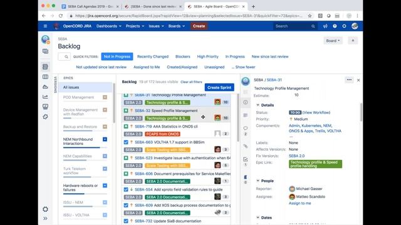The height and width of the screenshot is (225, 401).
Task: Open the Reports chart icon in the sidebar
Action: [x=45, y=97]
